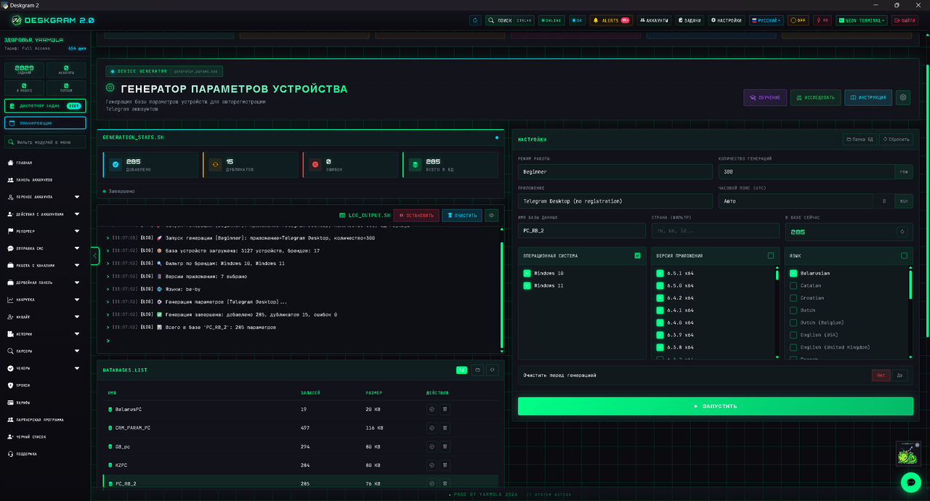Open Панель аккаунтов in the sidebar
This screenshot has width=930, height=501.
tap(44, 179)
